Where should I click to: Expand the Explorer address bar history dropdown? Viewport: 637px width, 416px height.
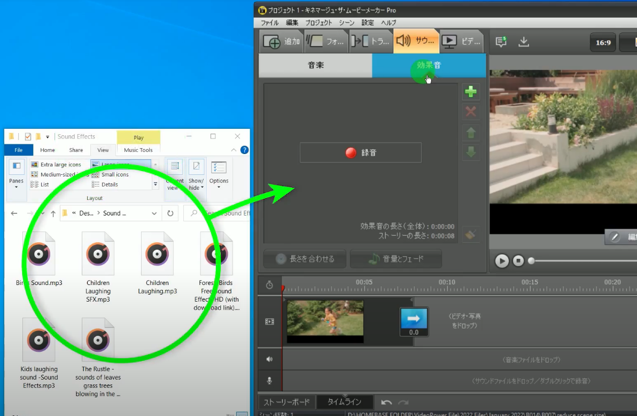(154, 213)
